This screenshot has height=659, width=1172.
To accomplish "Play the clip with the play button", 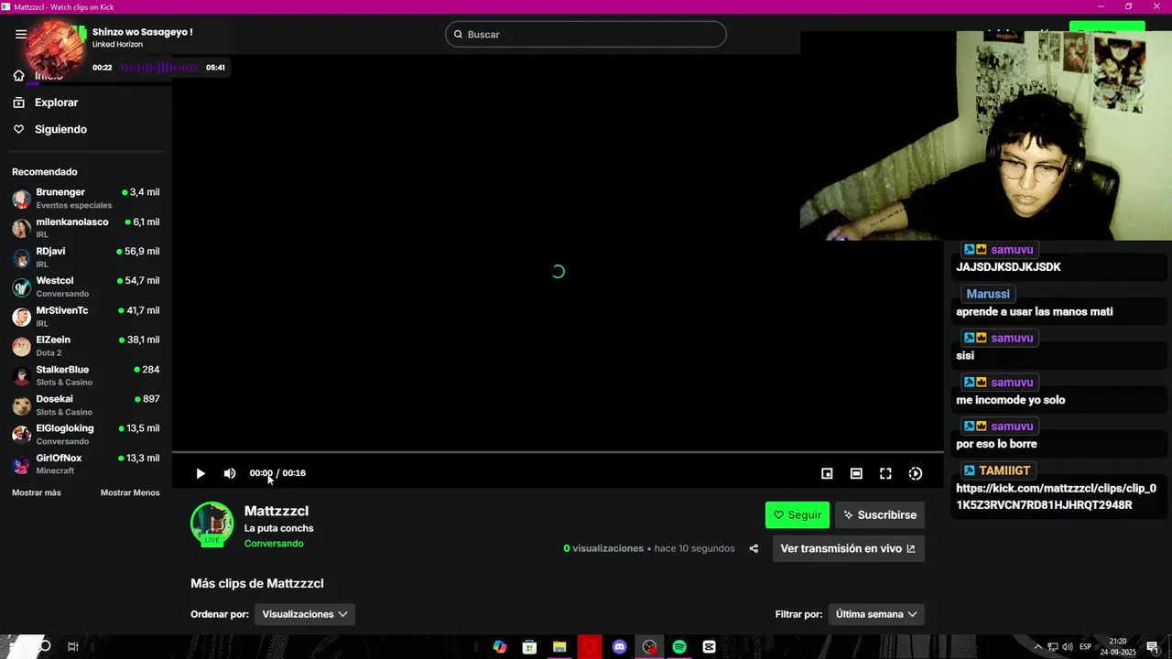I will [201, 473].
